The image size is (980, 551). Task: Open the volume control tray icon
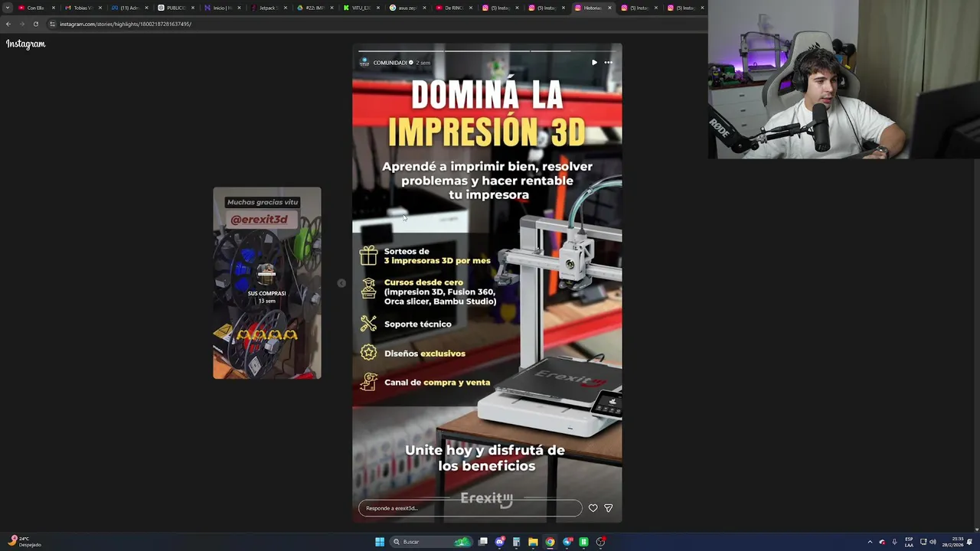[933, 542]
